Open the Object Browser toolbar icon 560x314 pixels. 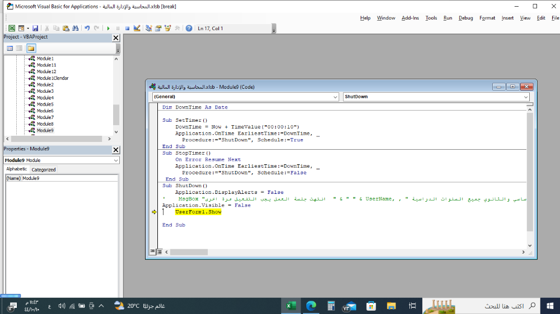click(168, 28)
